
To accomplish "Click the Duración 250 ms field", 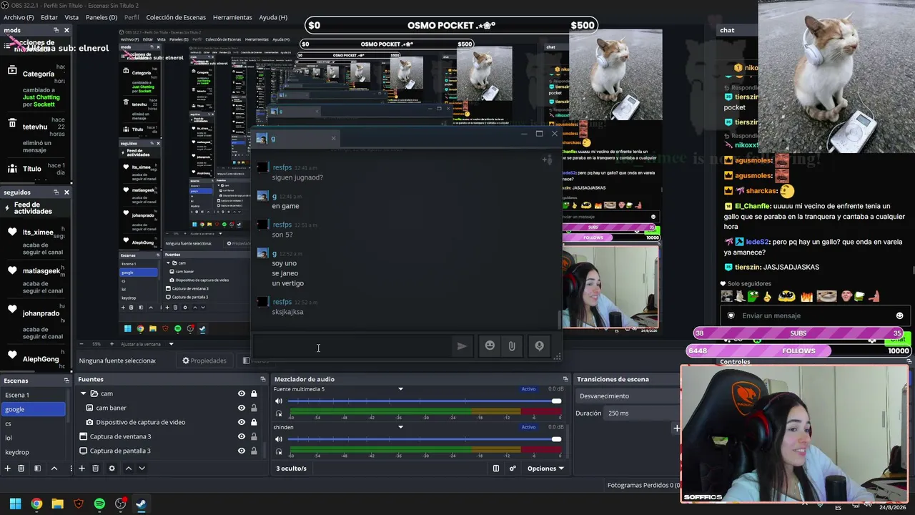I will pos(643,413).
